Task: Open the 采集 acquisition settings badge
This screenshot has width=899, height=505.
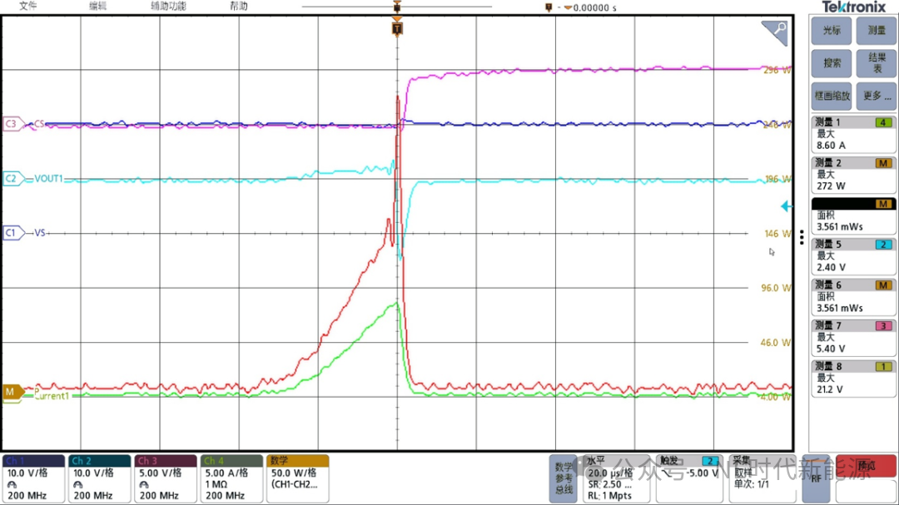Action: pyautogui.click(x=763, y=478)
